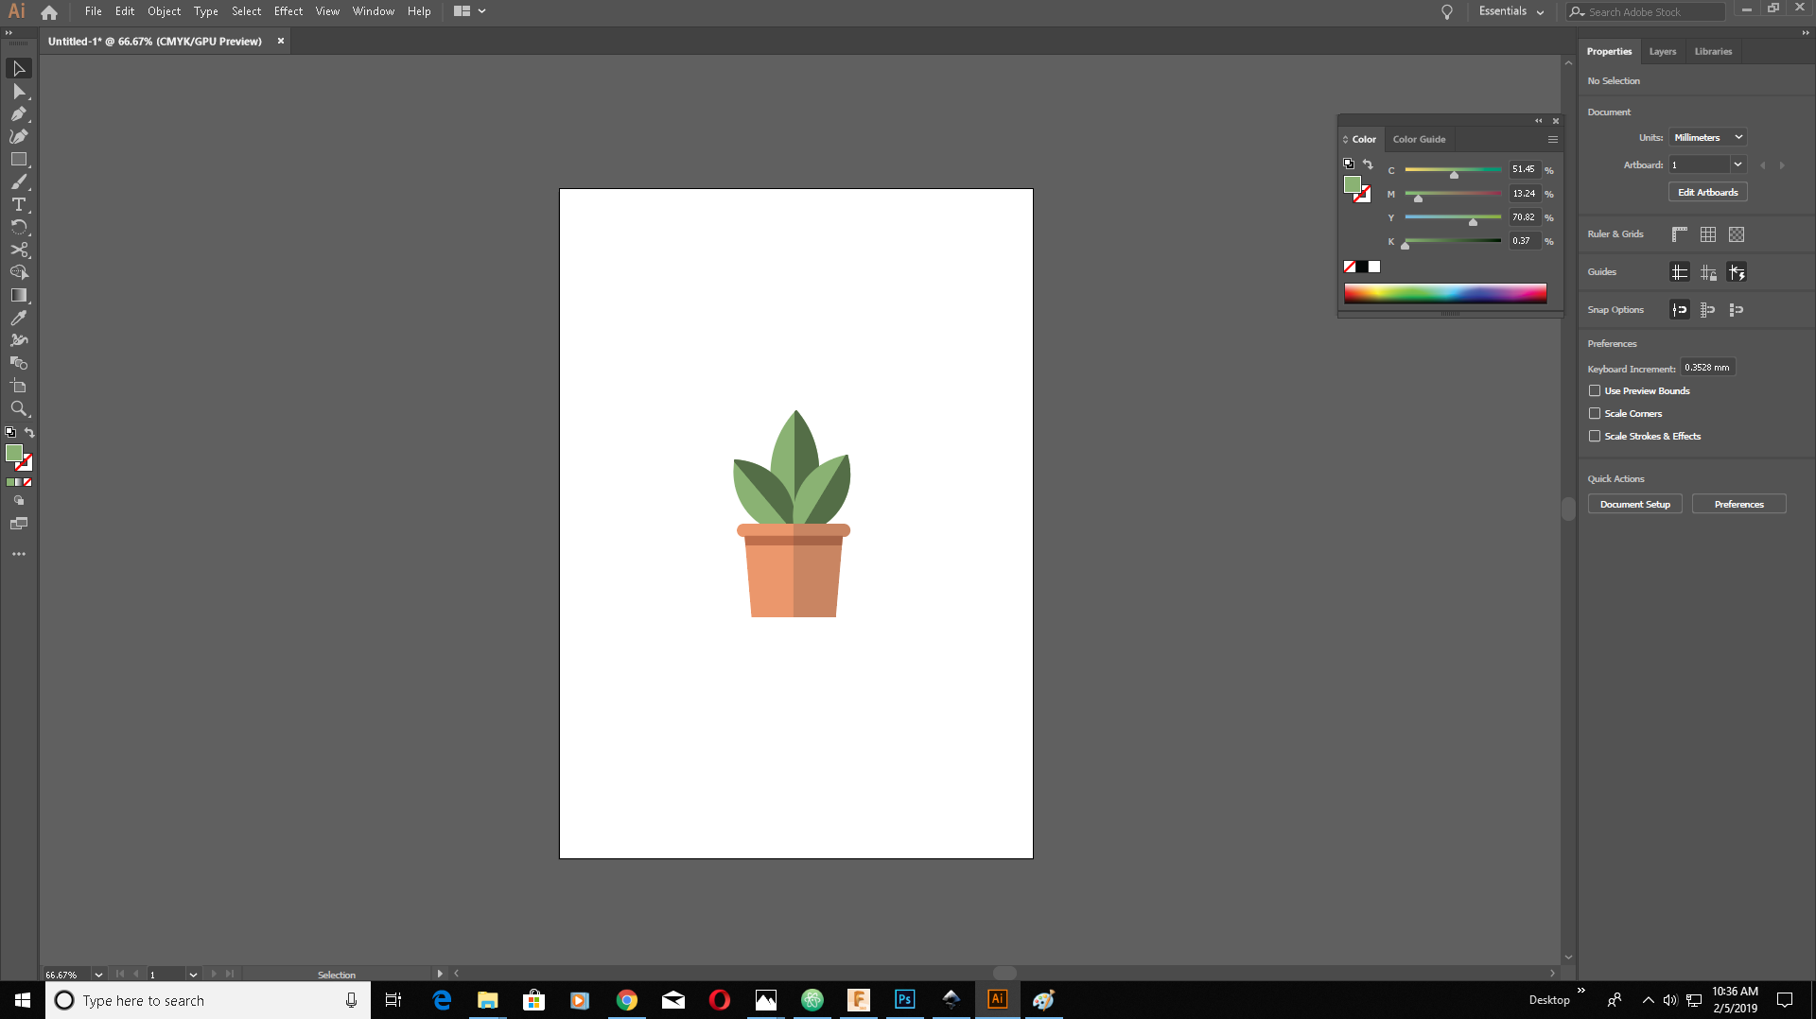
Task: Select the Eyedropper tool
Action: click(x=19, y=319)
